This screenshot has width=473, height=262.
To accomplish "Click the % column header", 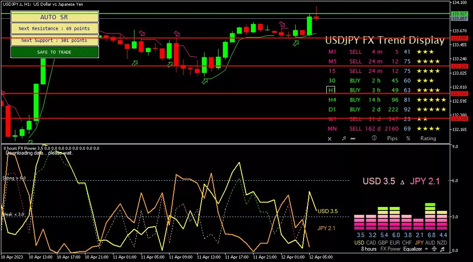I will click(x=408, y=138).
